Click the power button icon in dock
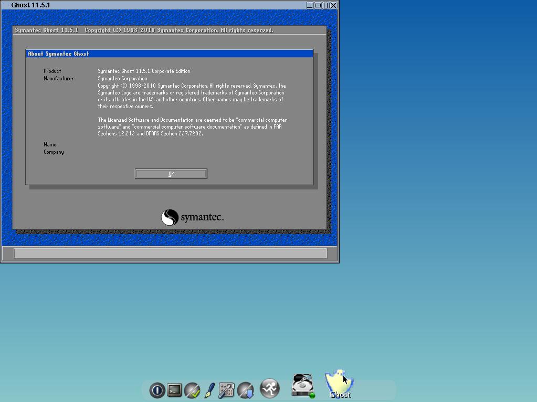 coord(157,390)
